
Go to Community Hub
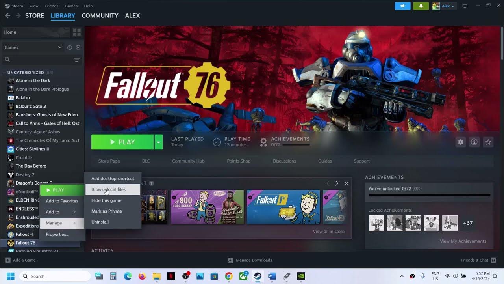pos(188,161)
